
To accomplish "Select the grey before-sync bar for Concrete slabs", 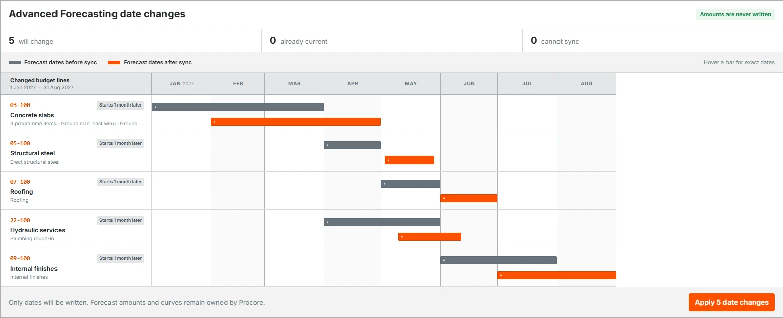I will (x=238, y=107).
